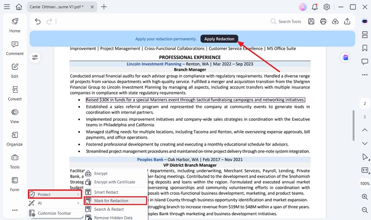The width and height of the screenshot is (371, 220).
Task: Open the user profile avatar
Action: pos(302,7)
